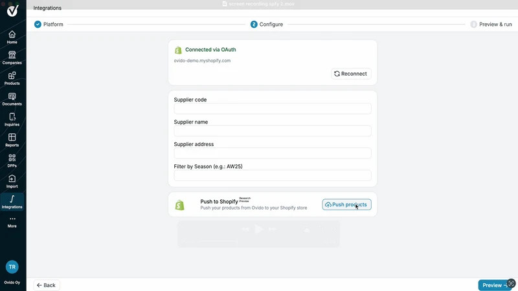Open Reports section

pos(12,140)
